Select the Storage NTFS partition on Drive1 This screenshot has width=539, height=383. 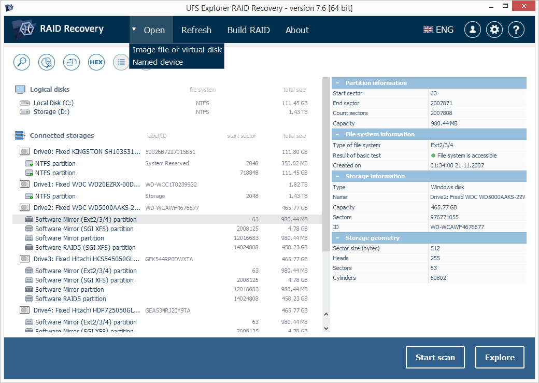[167, 196]
